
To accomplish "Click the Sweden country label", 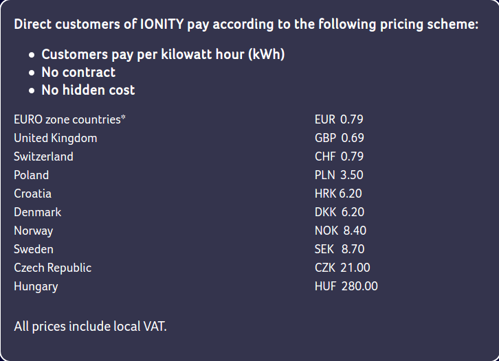I will tap(34, 249).
